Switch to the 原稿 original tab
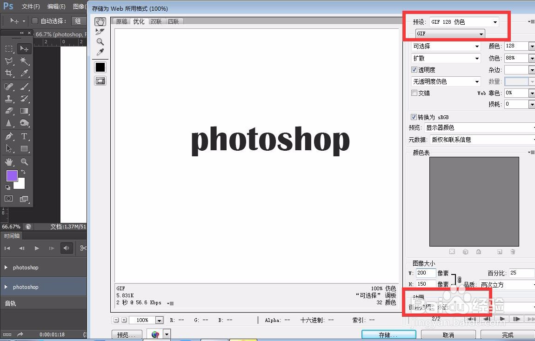 122,21
